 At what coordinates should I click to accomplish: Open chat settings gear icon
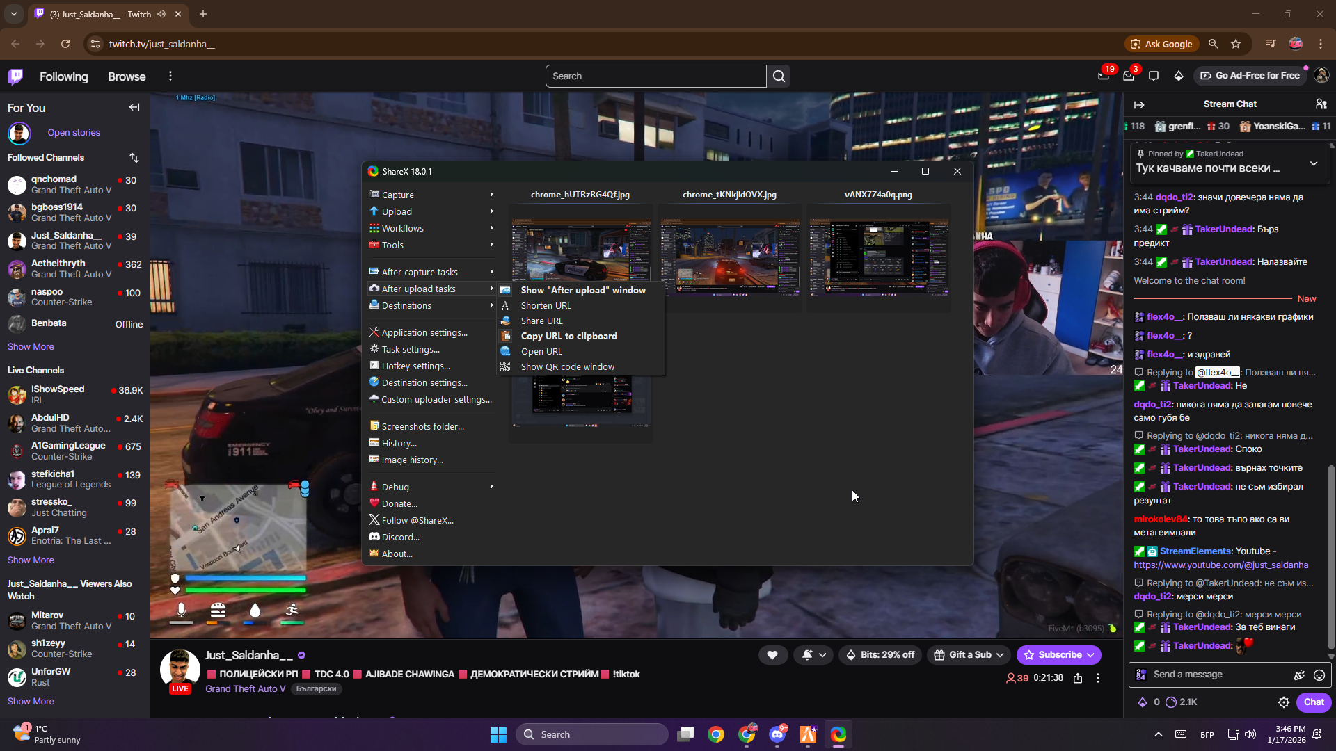point(1284,702)
